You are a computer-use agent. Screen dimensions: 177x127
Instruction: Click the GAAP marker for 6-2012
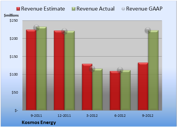click(x=120, y=70)
